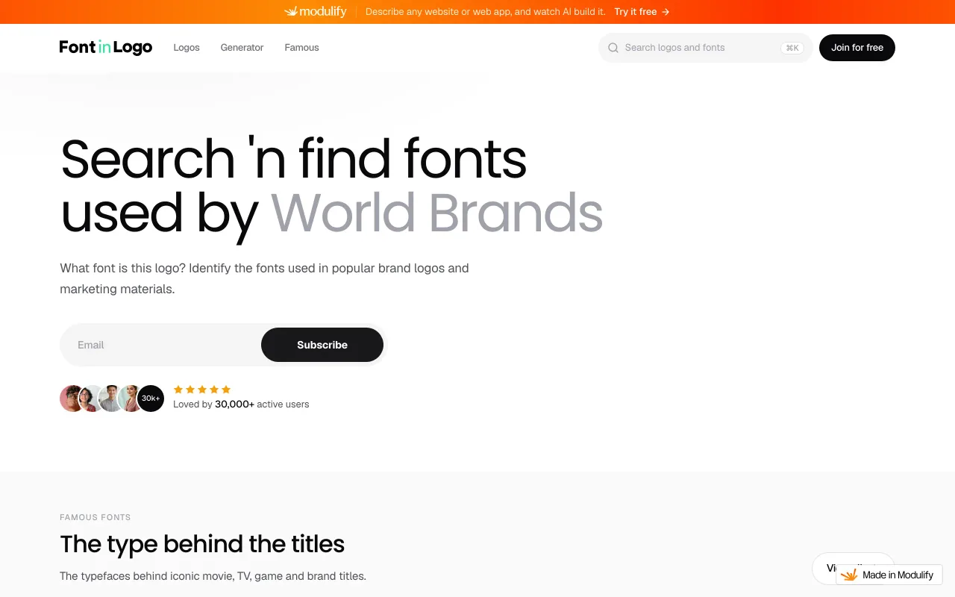Click The type behind the titles heading

[202, 544]
